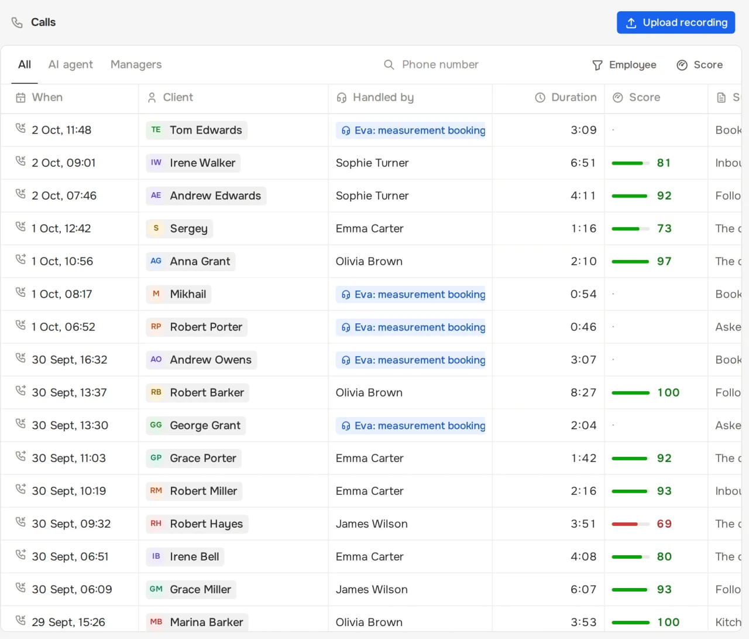Click clock icon in Duration header
This screenshot has height=639, width=749.
coord(540,98)
